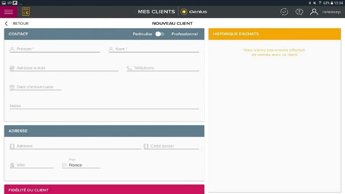Viewport: 345px width, 194px height.
Task: Open the receipt ticket icon
Action: [26, 12]
